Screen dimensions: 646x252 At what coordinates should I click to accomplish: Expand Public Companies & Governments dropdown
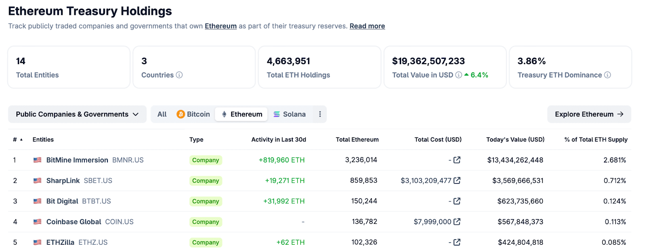point(77,114)
